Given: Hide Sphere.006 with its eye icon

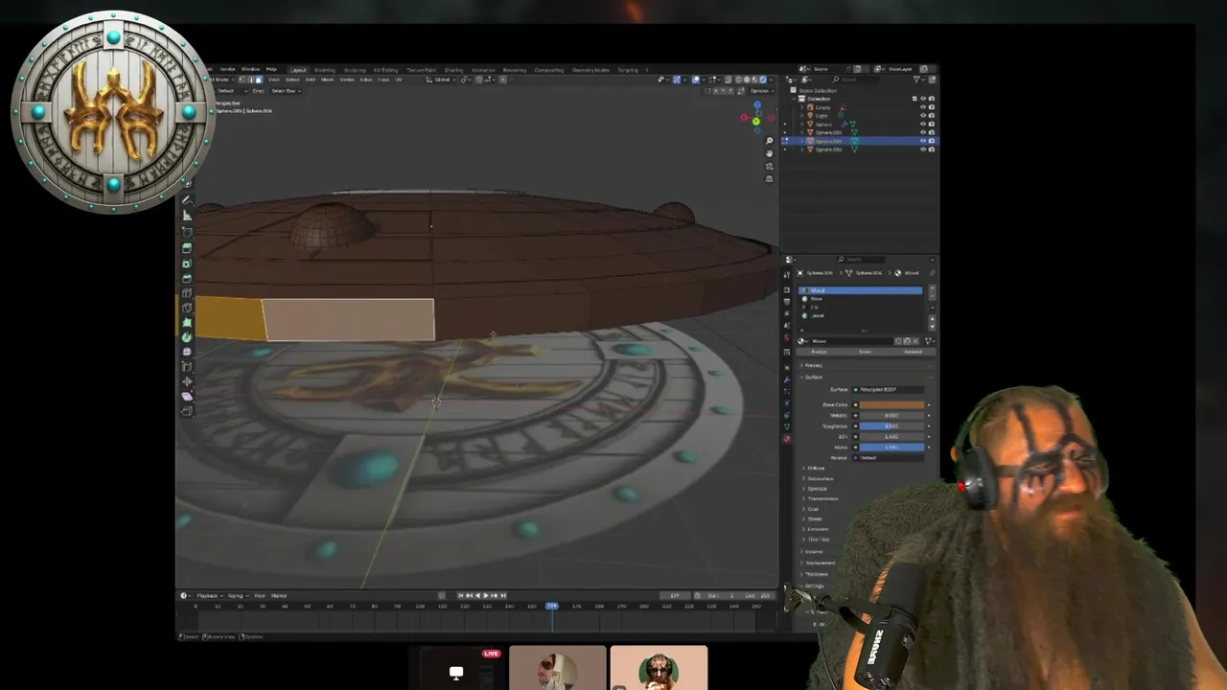Looking at the screenshot, I should 923,149.
